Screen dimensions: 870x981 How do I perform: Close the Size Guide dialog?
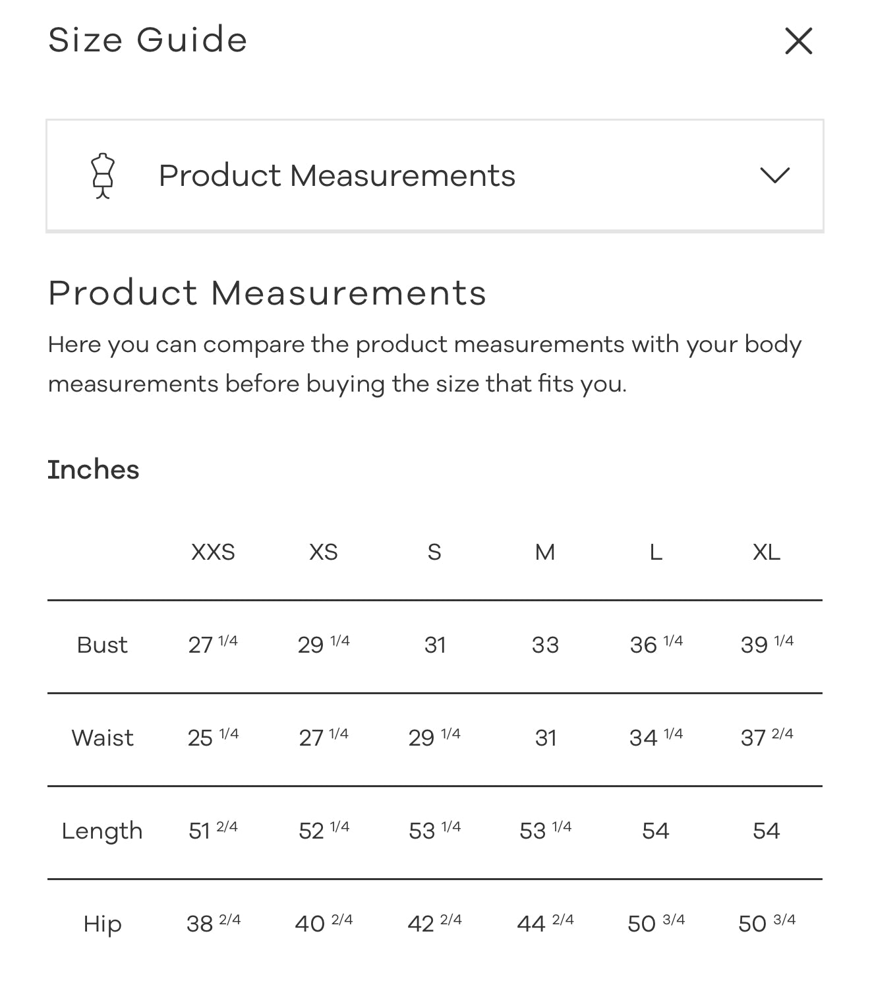798,41
